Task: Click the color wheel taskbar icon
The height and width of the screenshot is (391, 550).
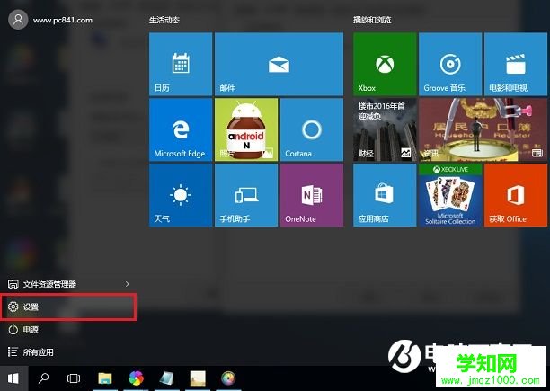Action: [228, 378]
